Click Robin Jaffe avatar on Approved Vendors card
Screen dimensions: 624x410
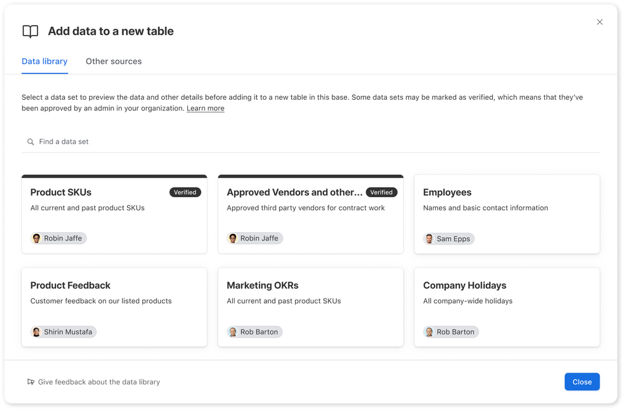[x=233, y=238]
